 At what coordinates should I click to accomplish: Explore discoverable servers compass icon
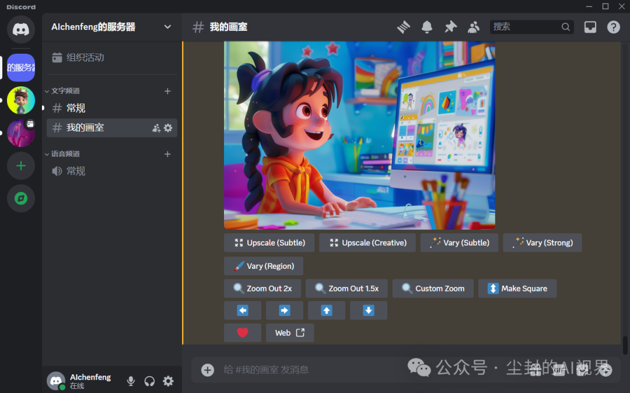21,198
